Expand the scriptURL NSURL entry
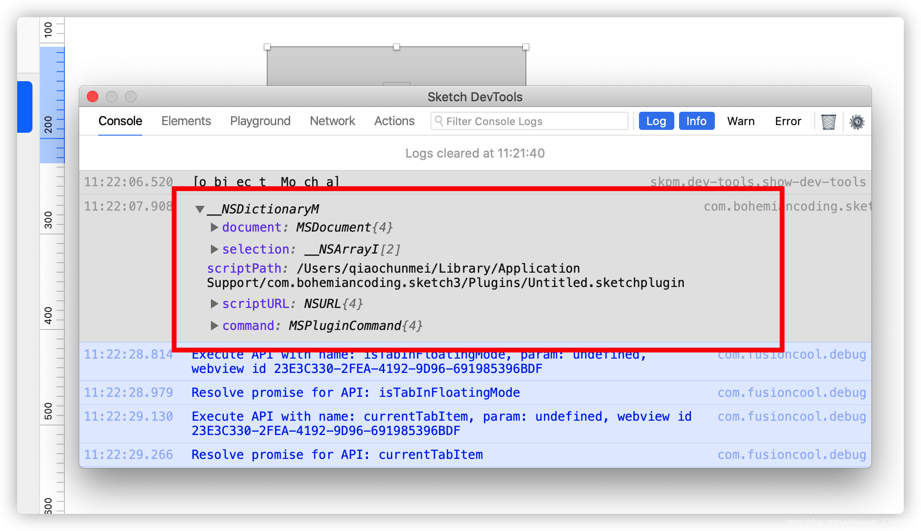This screenshot has width=921, height=531. coord(214,304)
